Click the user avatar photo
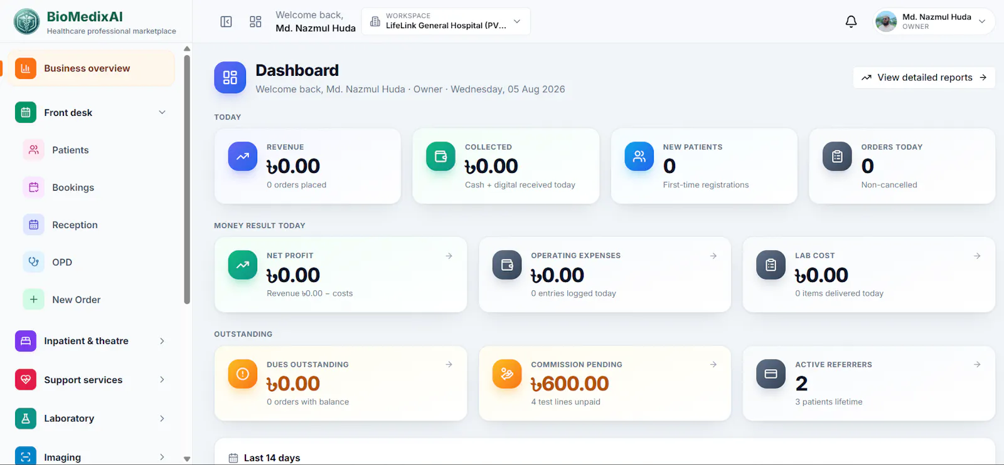The height and width of the screenshot is (465, 1004). [886, 22]
